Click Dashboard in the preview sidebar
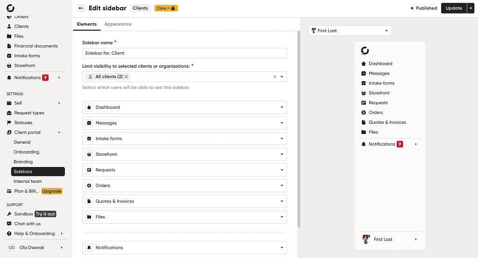478x258 pixels. click(x=380, y=63)
